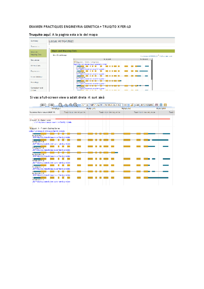Click the large zoom-in magnifier
Screen dimensions: 204x289
(76, 105)
